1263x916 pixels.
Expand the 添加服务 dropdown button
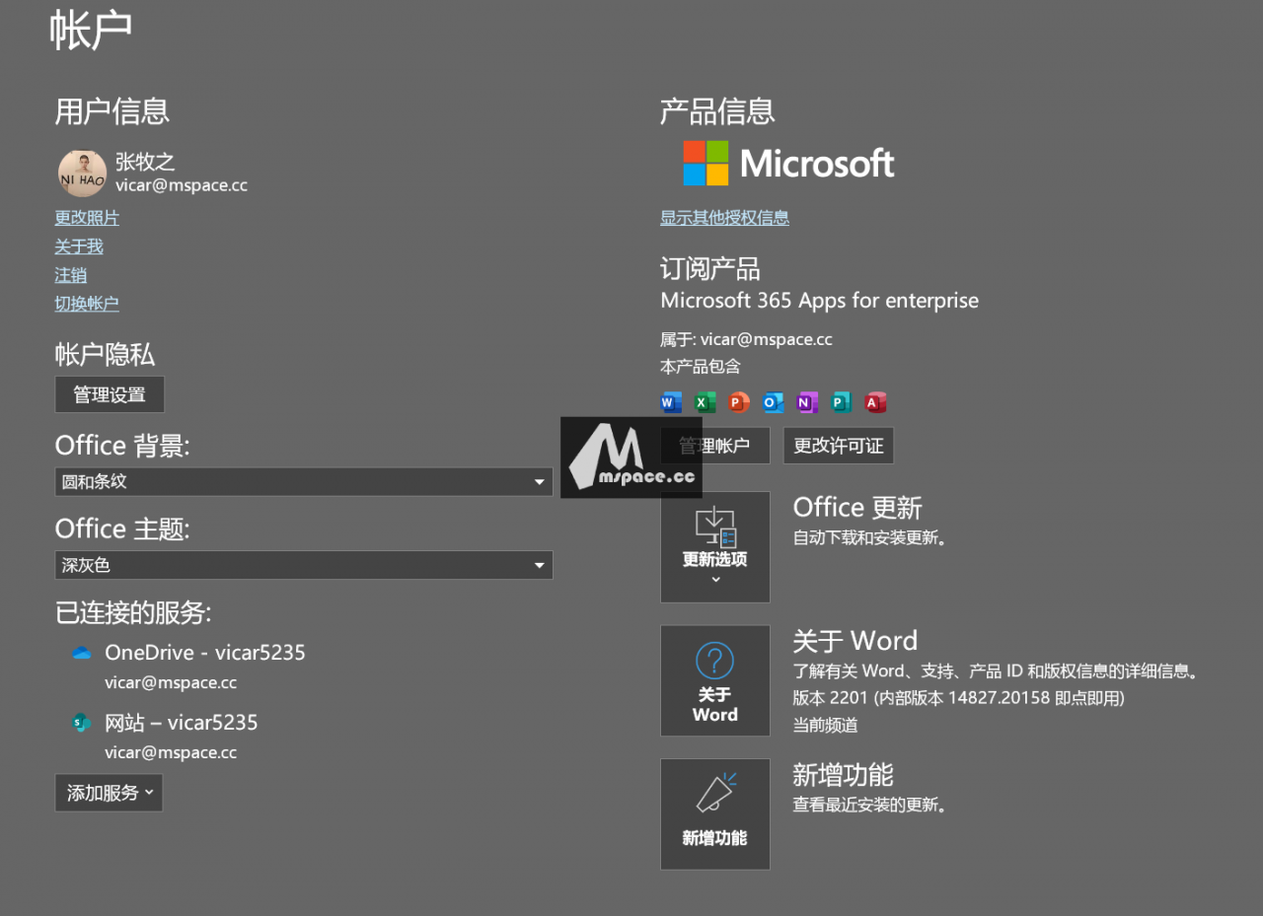pos(109,793)
